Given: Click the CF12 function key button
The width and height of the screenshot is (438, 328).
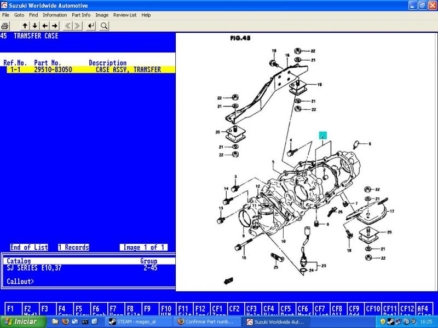Looking at the screenshot, I should [407, 309].
